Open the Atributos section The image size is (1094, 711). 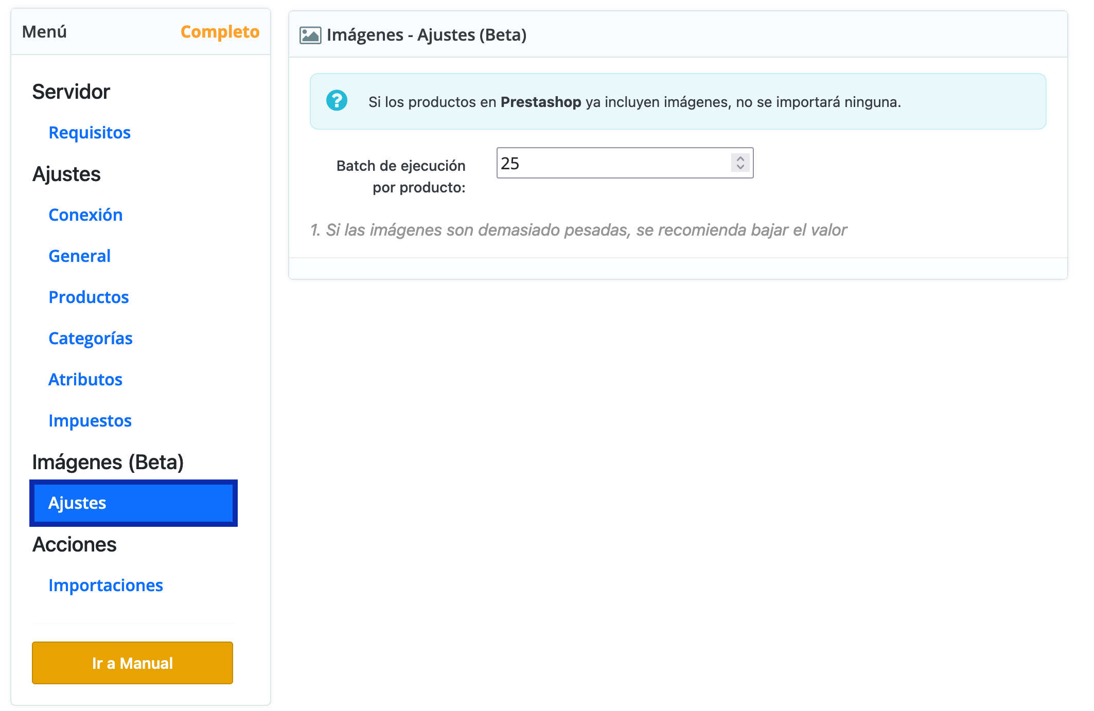[x=85, y=380]
